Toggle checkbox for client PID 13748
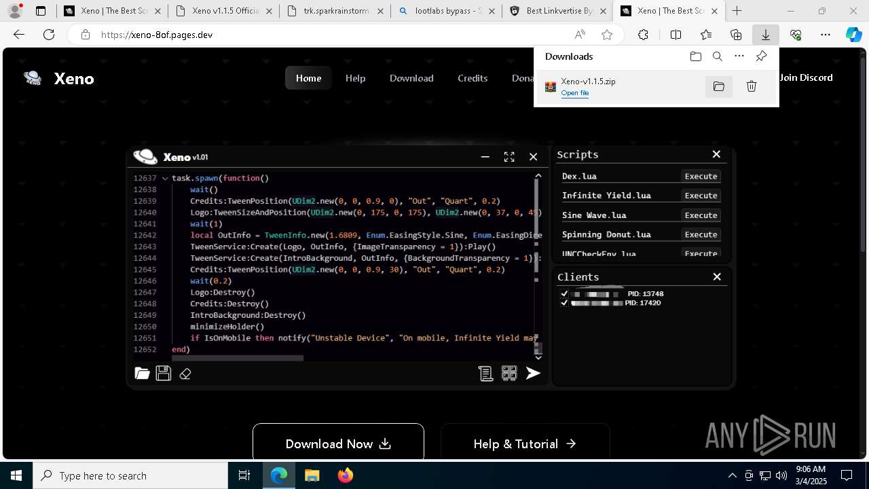The width and height of the screenshot is (869, 489). [564, 294]
